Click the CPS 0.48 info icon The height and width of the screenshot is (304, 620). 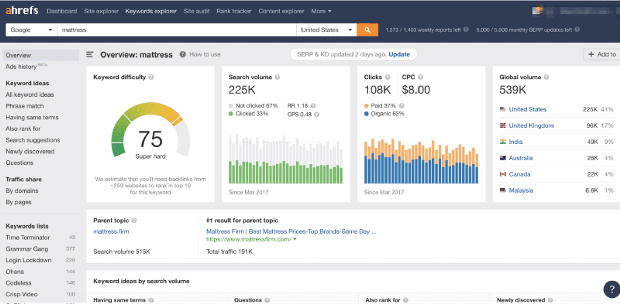click(x=316, y=115)
